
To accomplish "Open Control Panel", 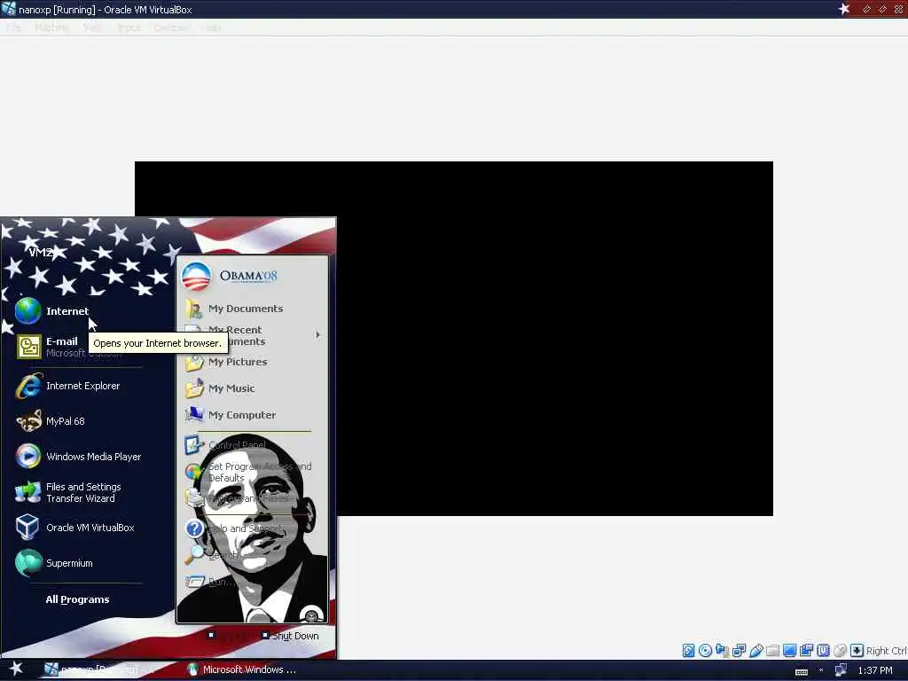I will click(x=252, y=445).
